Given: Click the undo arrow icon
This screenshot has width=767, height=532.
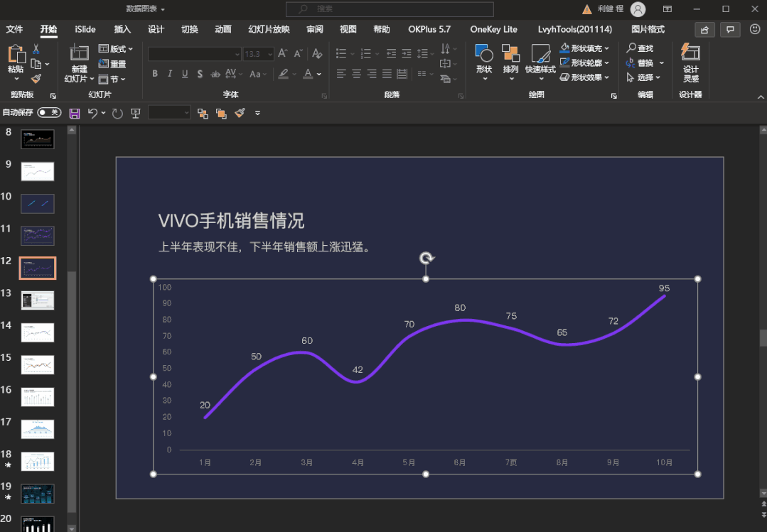Looking at the screenshot, I should pyautogui.click(x=92, y=113).
